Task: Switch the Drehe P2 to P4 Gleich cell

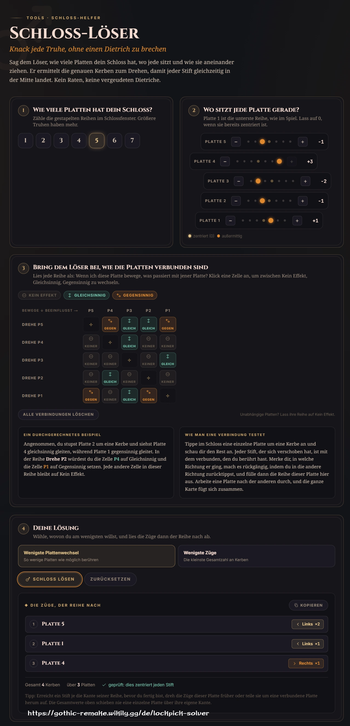Action: [110, 378]
